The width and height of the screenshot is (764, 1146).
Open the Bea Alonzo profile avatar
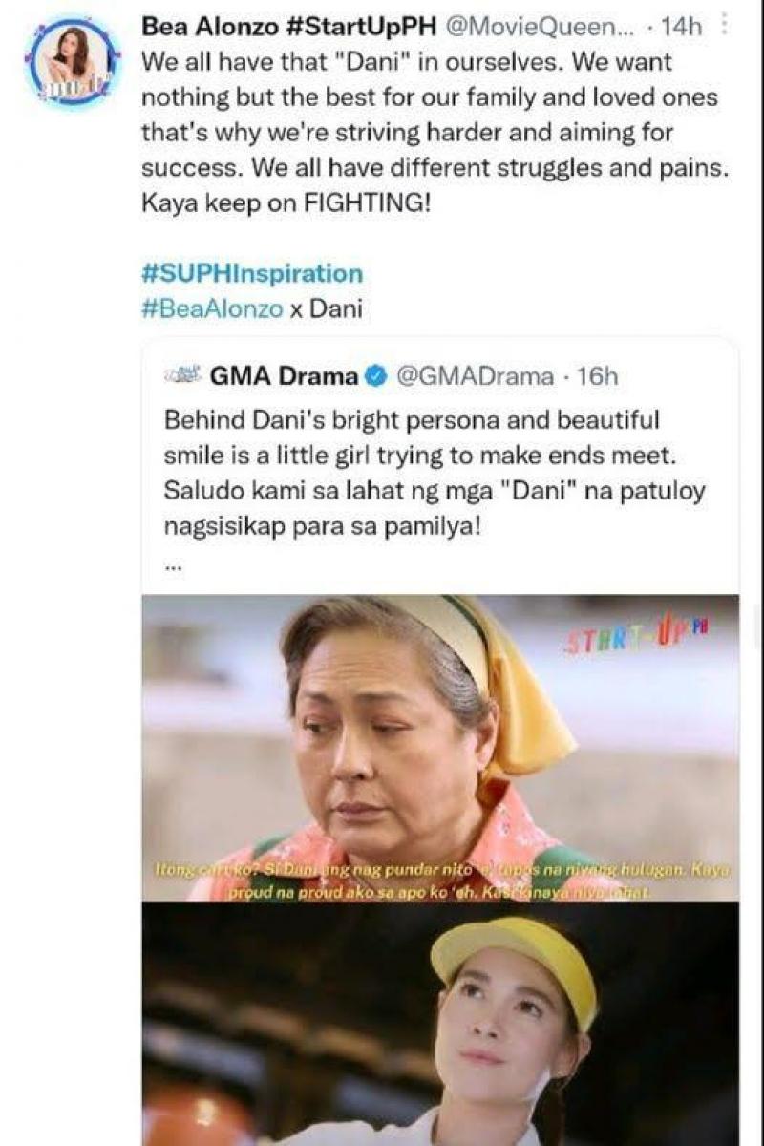pos(72,61)
